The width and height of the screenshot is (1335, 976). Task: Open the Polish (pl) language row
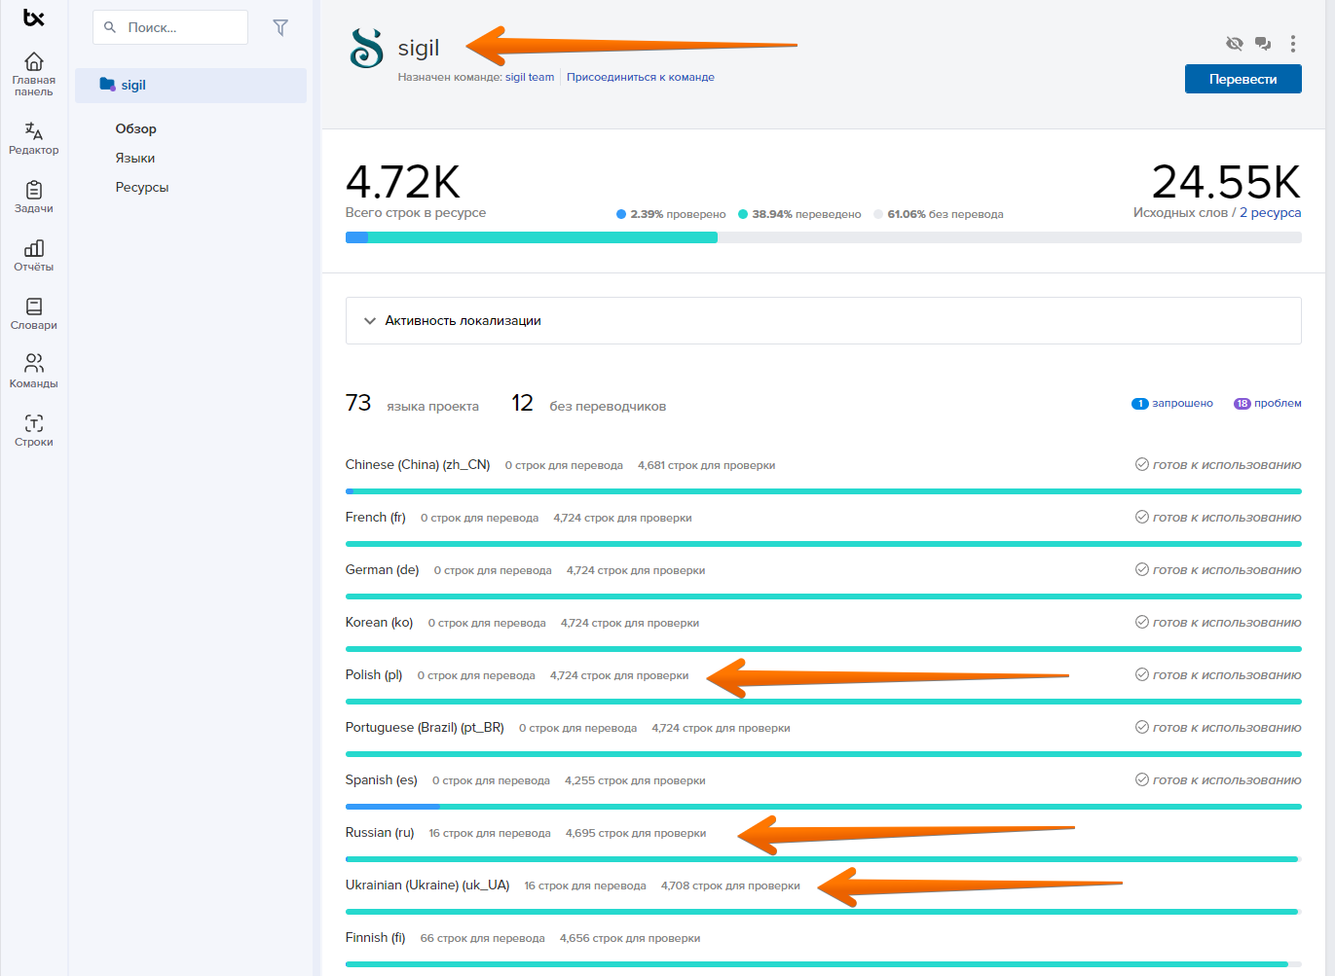[x=374, y=674]
